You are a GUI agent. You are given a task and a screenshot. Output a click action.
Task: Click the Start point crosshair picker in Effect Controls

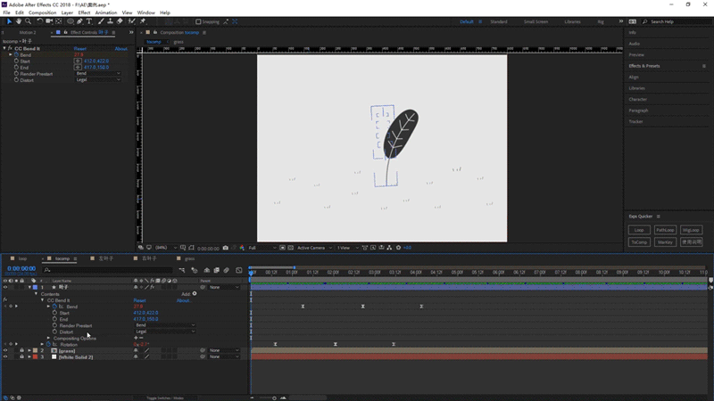(x=78, y=61)
